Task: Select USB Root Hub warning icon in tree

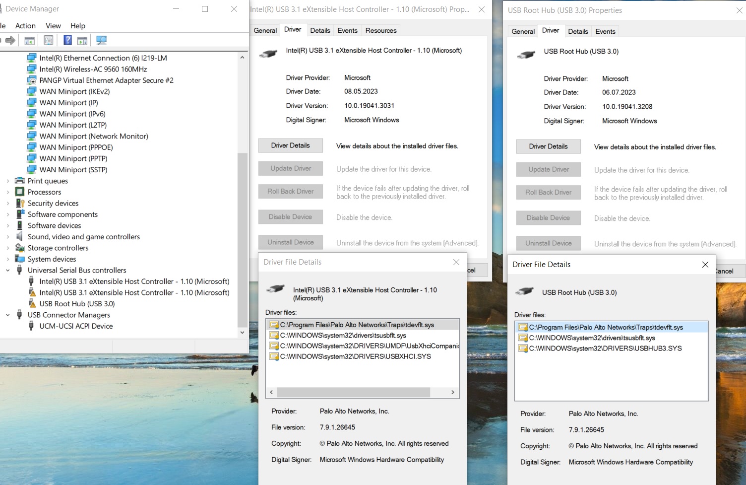Action: (x=32, y=303)
